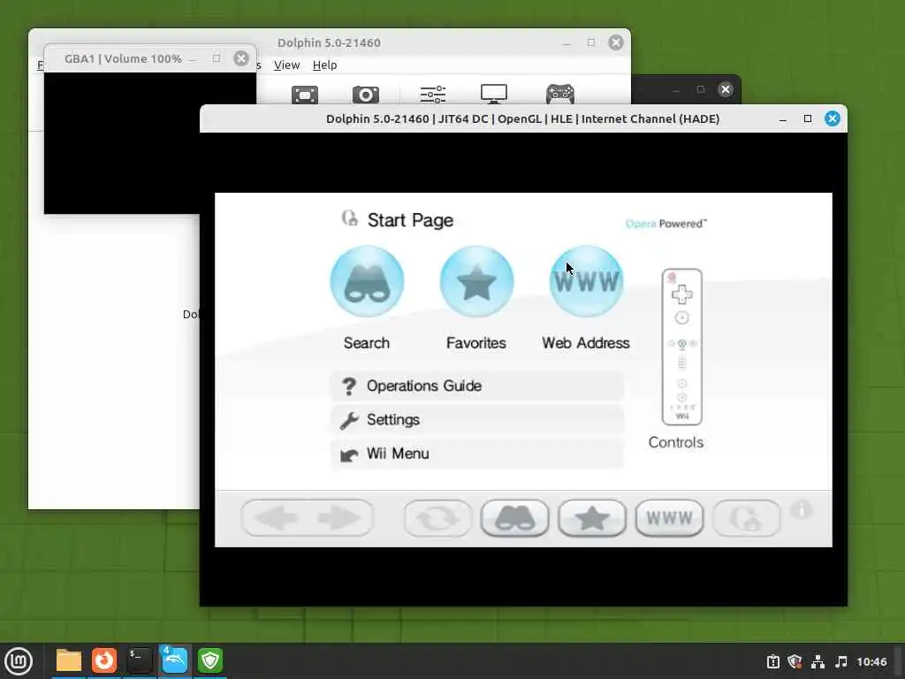
Task: Click the WWW button in bottom toolbar
Action: [669, 518]
